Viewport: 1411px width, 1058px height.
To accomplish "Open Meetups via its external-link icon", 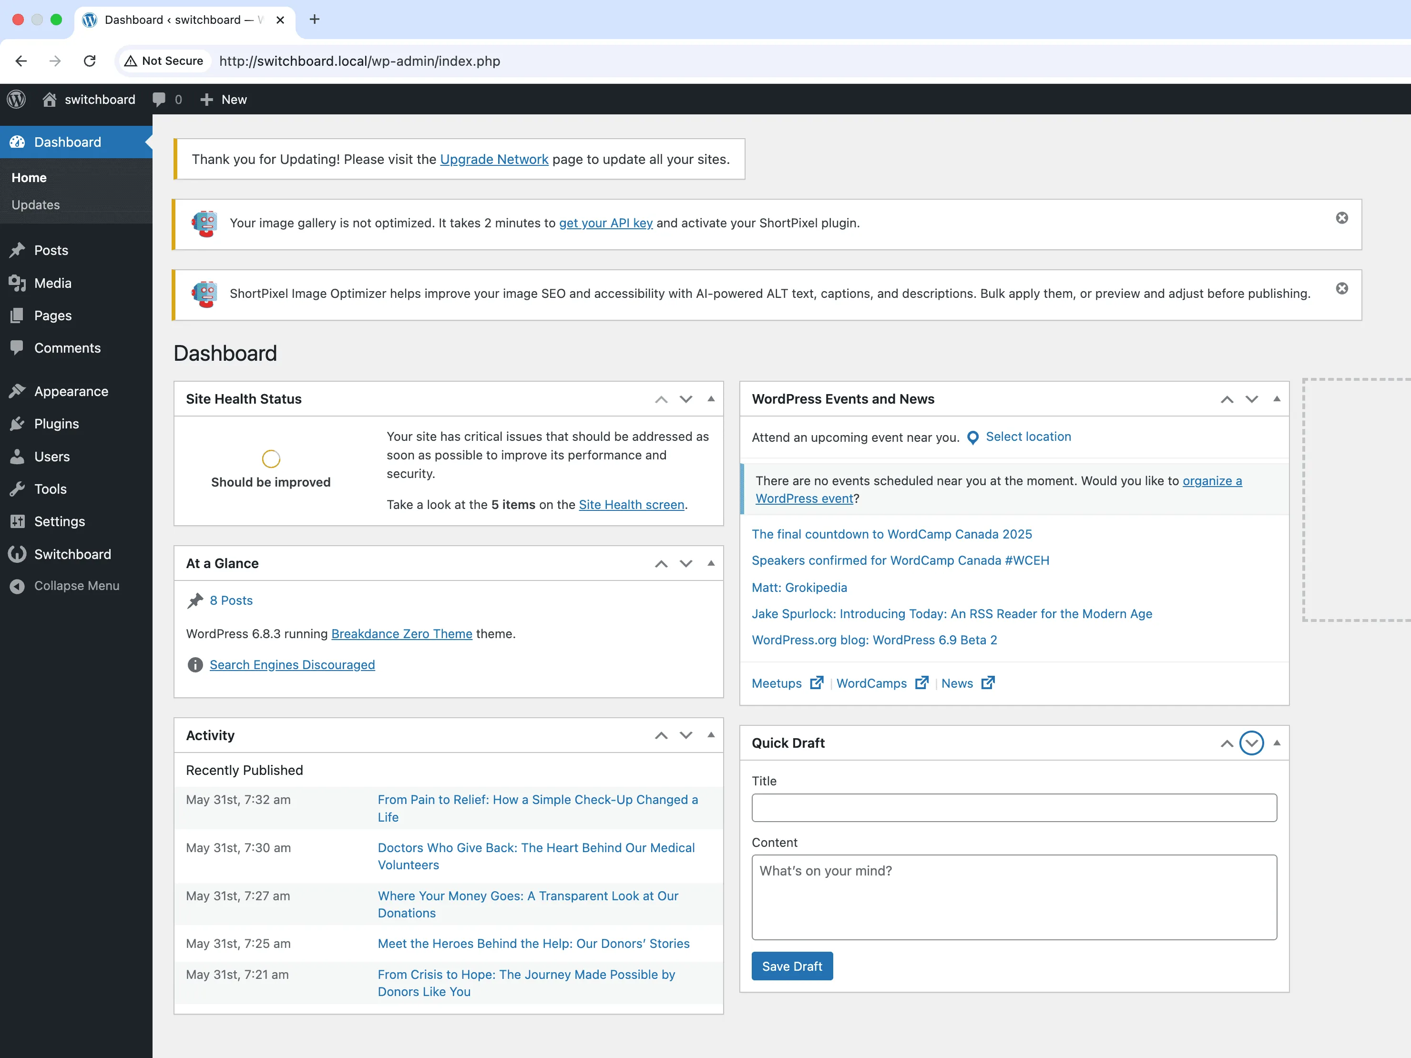I will click(816, 682).
